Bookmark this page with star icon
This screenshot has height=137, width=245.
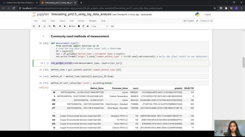(x=214, y=8)
